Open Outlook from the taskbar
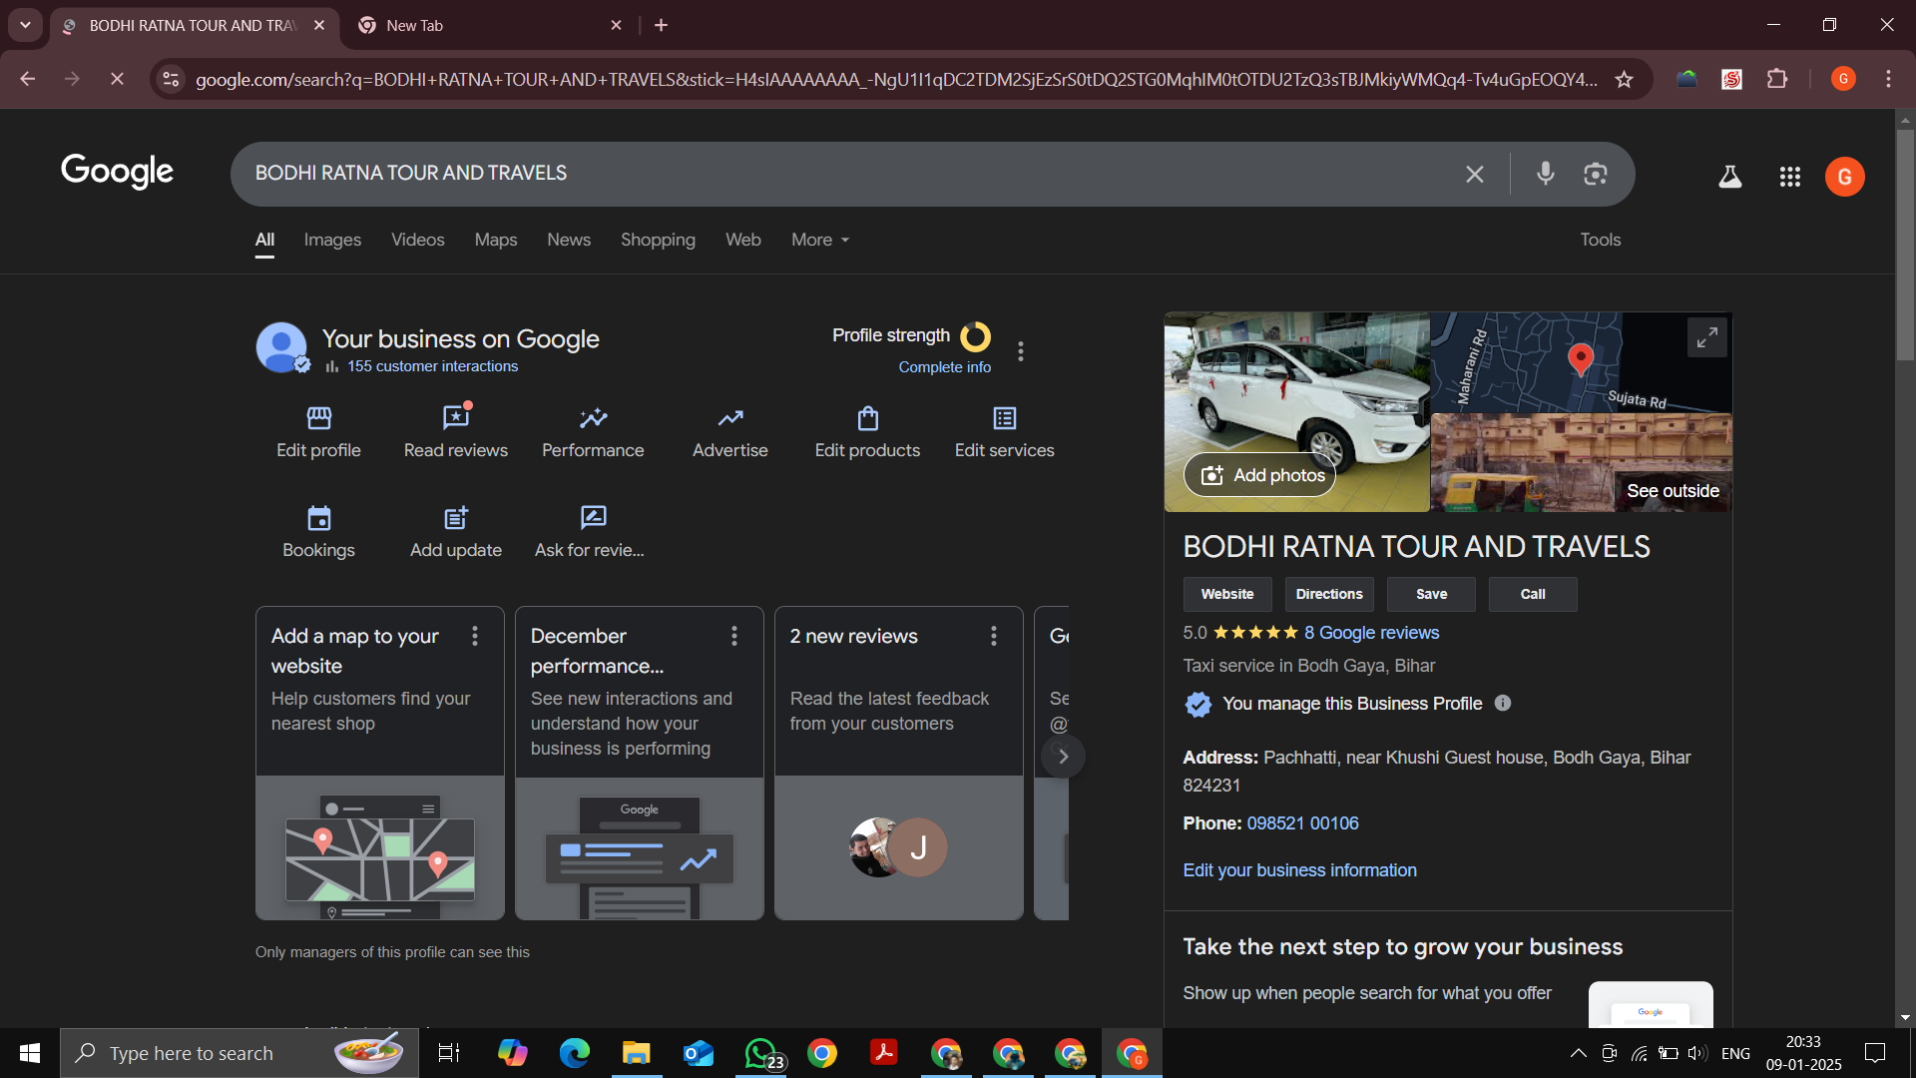 click(699, 1054)
